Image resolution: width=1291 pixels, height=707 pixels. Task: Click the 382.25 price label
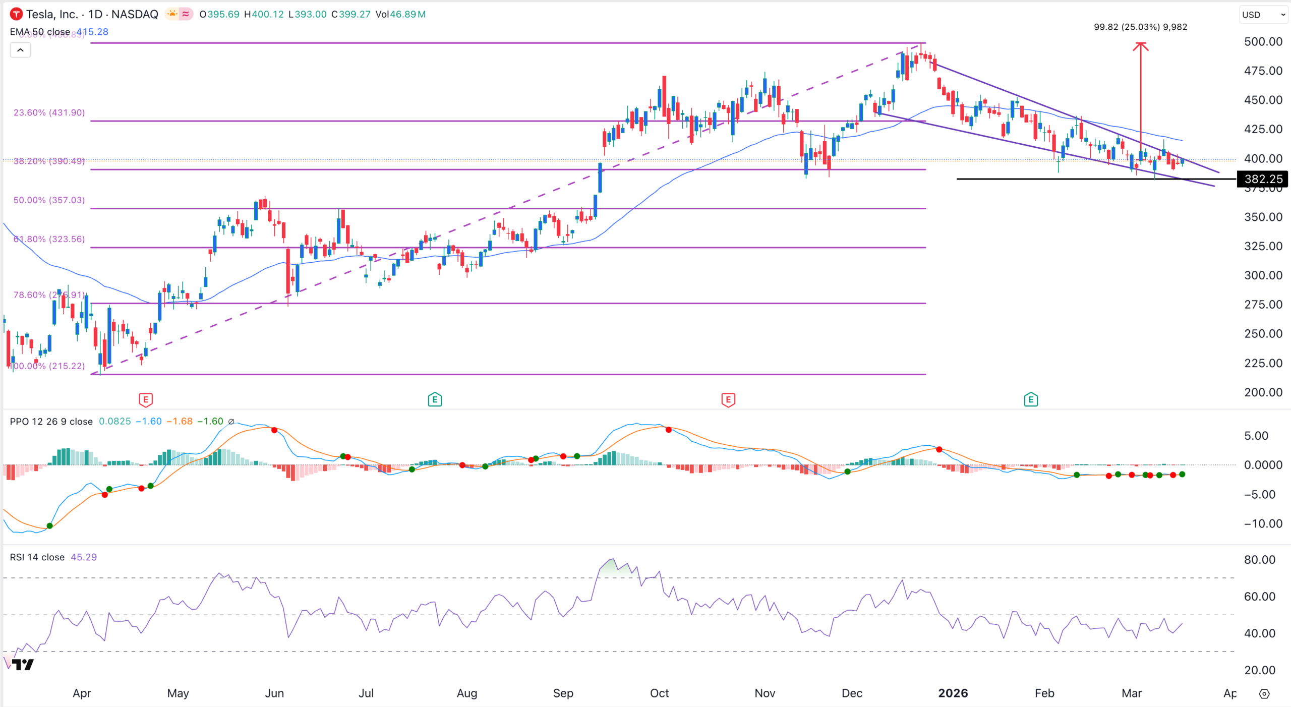tap(1263, 179)
